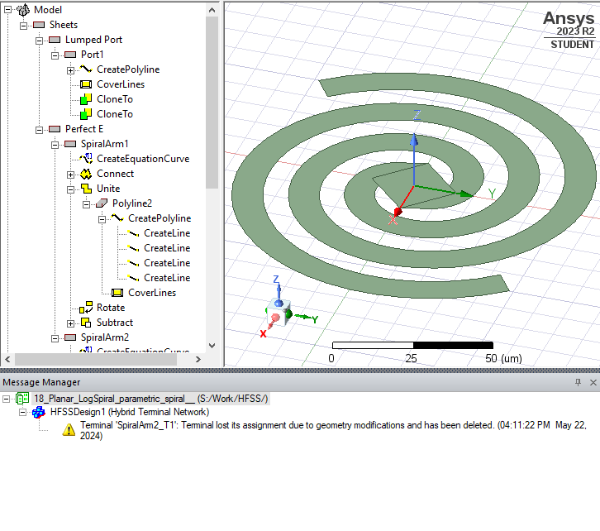Collapse the Lumped Port group

click(x=38, y=40)
